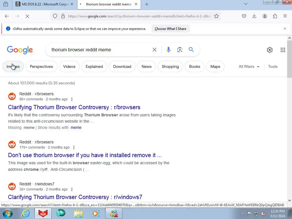Image resolution: width=292 pixels, height=219 pixels.
Task: Click the tracking protection shield icon
Action: pos(55,16)
